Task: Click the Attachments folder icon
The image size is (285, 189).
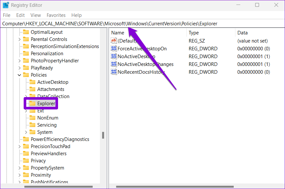Action: pyautogui.click(x=32, y=89)
